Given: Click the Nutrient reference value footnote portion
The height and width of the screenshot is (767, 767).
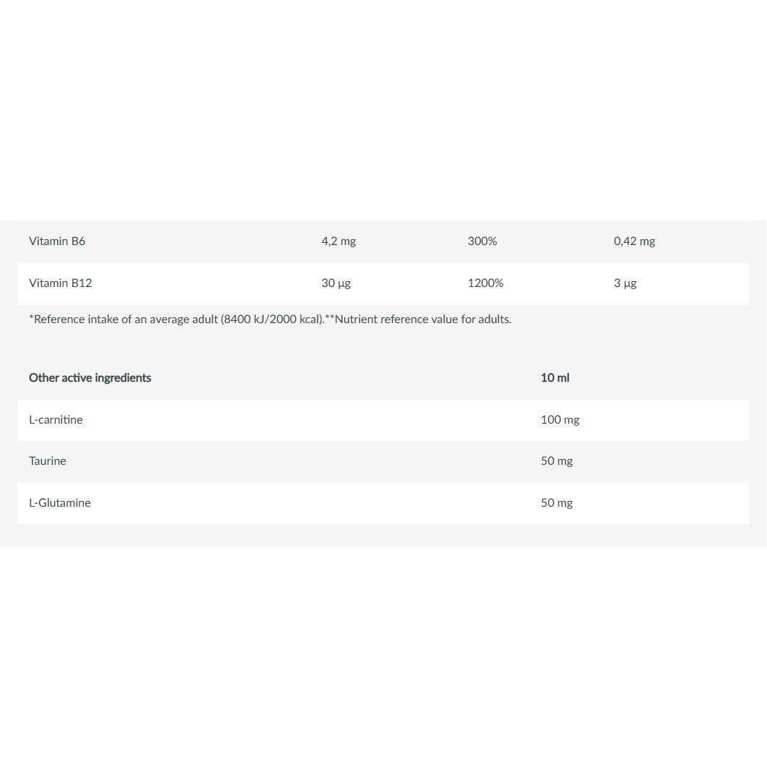Looking at the screenshot, I should 419,320.
